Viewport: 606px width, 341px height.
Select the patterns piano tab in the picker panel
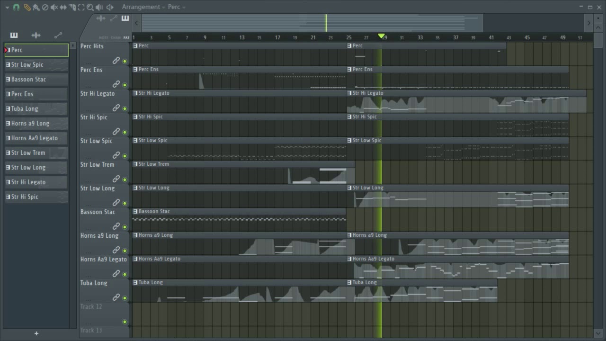(x=14, y=35)
